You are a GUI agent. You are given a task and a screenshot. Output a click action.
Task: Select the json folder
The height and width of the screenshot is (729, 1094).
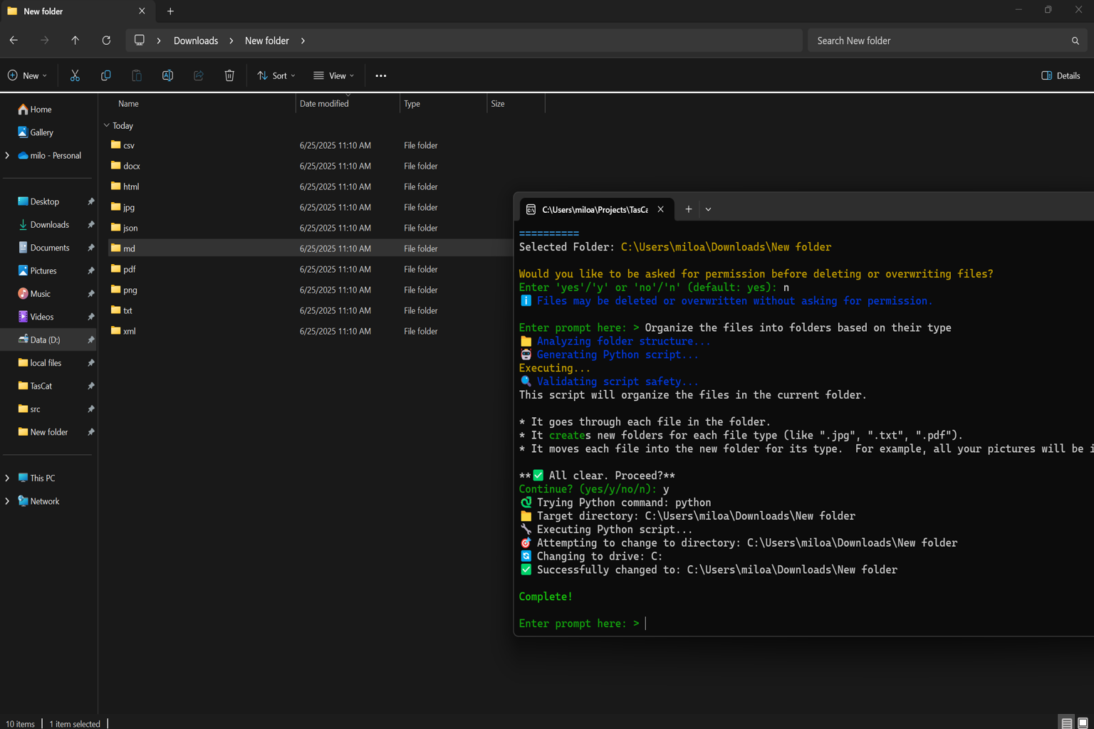(x=130, y=228)
